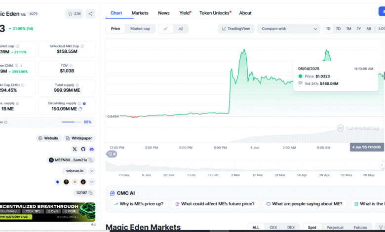
Task: Select Spot market type
Action: tap(312, 228)
